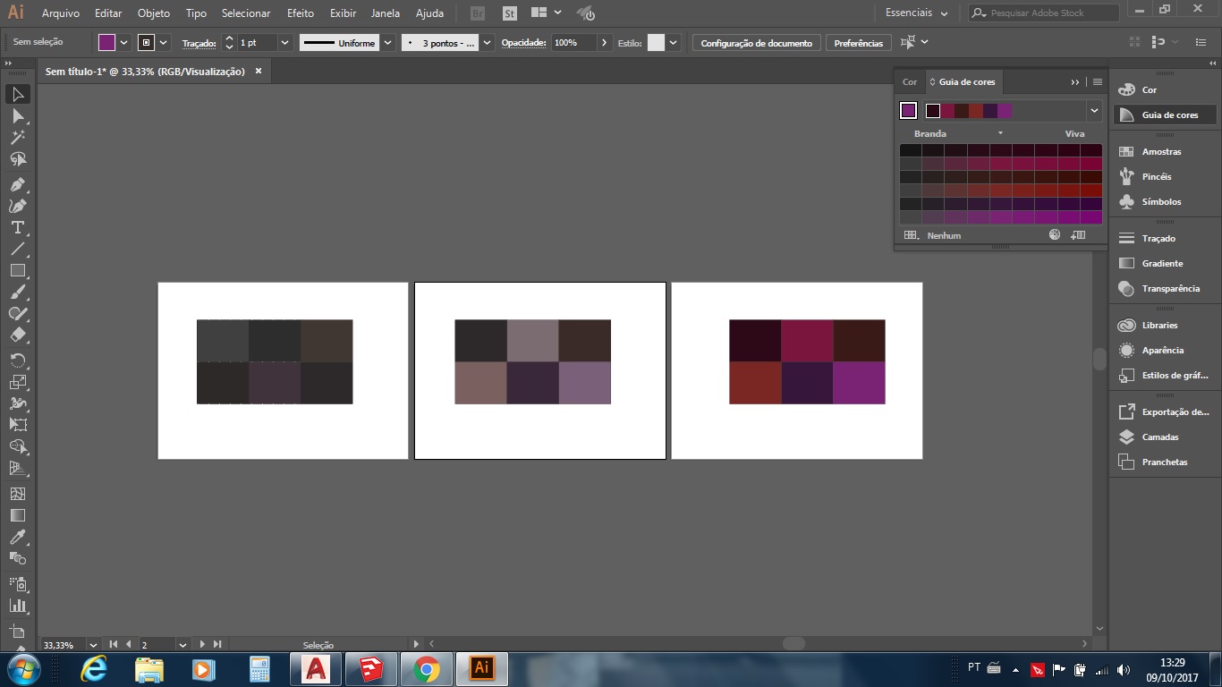This screenshot has height=687, width=1222.
Task: Select the Pen tool
Action: click(x=17, y=184)
